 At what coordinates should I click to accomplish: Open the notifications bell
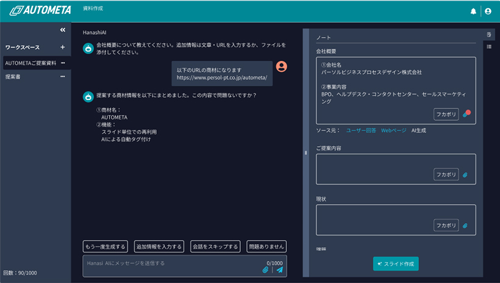tap(474, 11)
